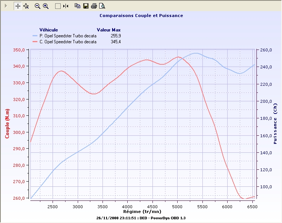The height and width of the screenshot is (223, 282).
Task: Click the horizontal fit/mirror arrows icon
Action: [66, 6]
